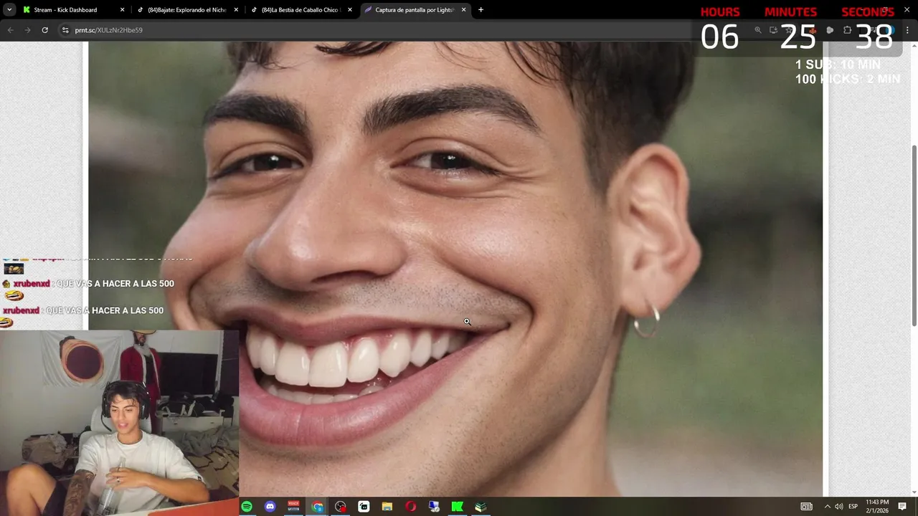Open Spotify from the taskbar
Image resolution: width=918 pixels, height=516 pixels.
tap(247, 507)
